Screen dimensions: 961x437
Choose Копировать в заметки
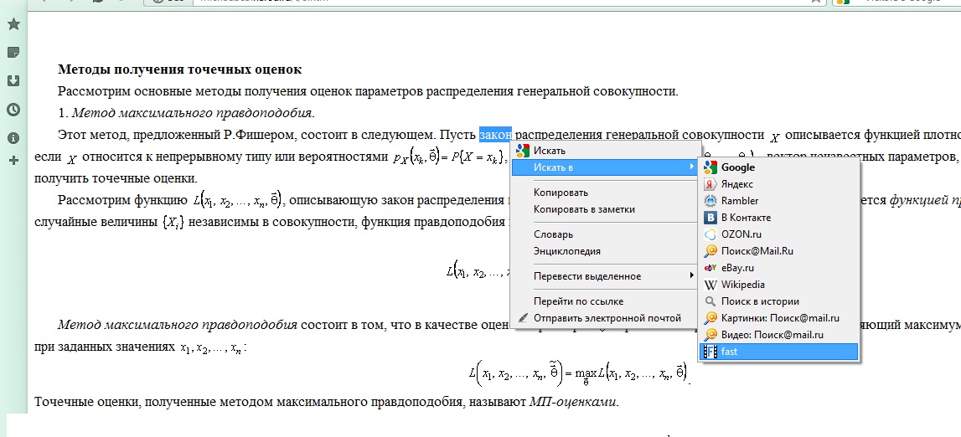[x=606, y=209]
